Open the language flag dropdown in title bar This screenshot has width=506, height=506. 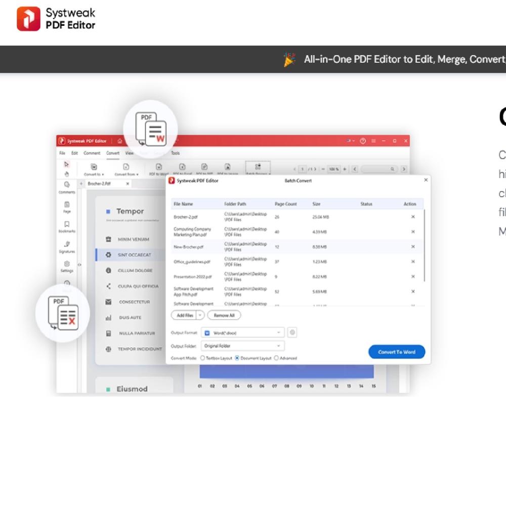tap(351, 141)
